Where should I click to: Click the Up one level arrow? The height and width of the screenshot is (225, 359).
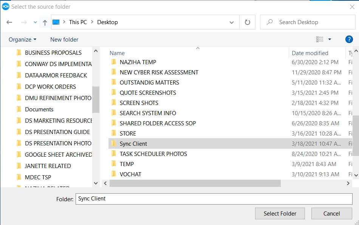45,22
